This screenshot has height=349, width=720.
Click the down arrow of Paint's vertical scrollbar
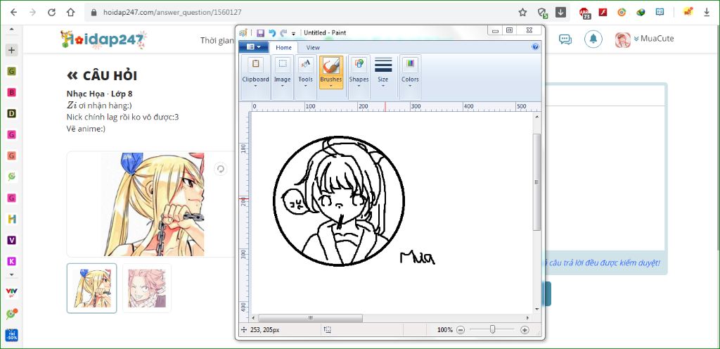[x=536, y=310]
